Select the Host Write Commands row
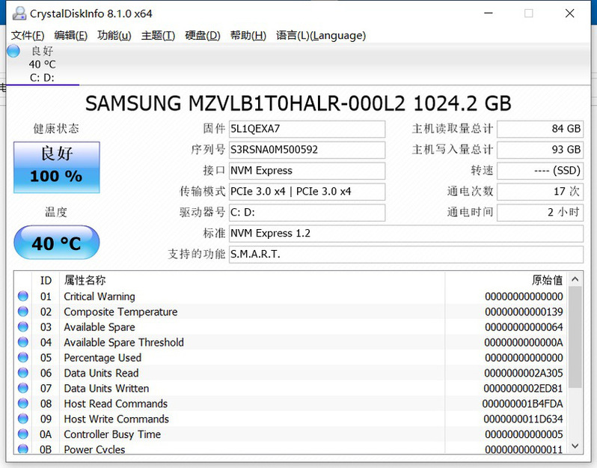The width and height of the screenshot is (597, 468). (291, 419)
